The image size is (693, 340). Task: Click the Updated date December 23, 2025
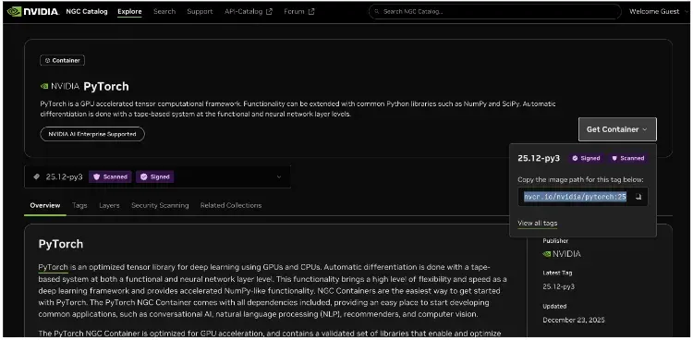point(574,320)
